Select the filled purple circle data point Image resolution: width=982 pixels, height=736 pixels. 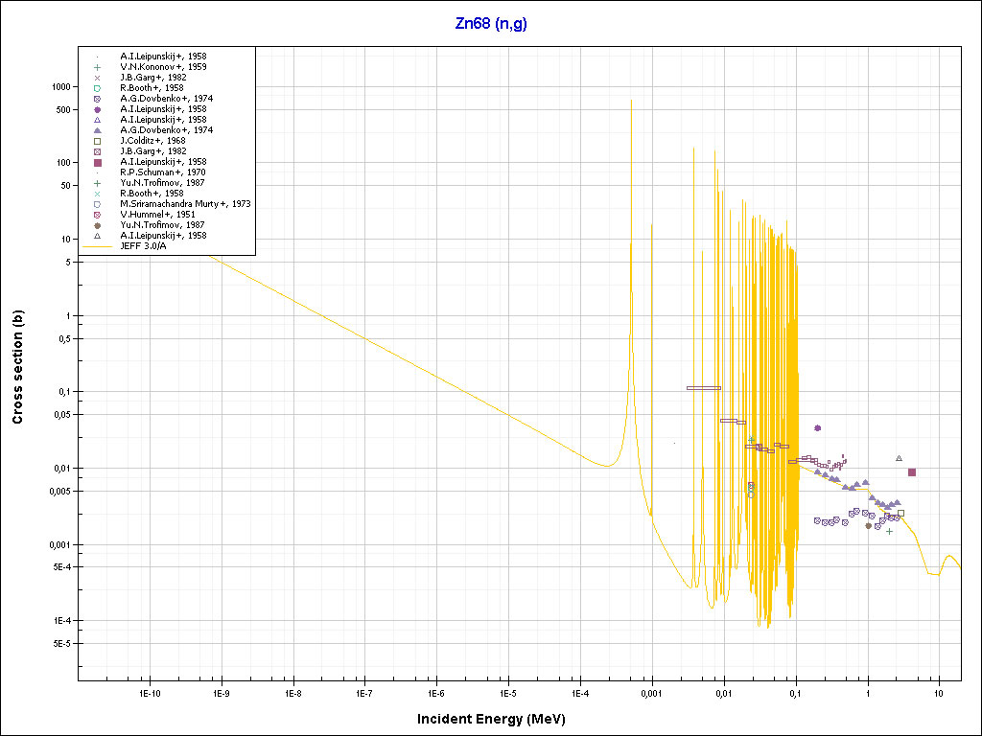coord(817,428)
